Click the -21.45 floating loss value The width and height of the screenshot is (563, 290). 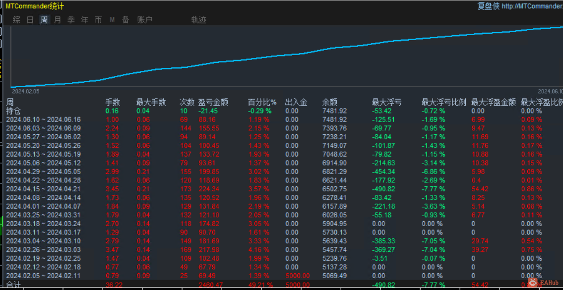(208, 111)
